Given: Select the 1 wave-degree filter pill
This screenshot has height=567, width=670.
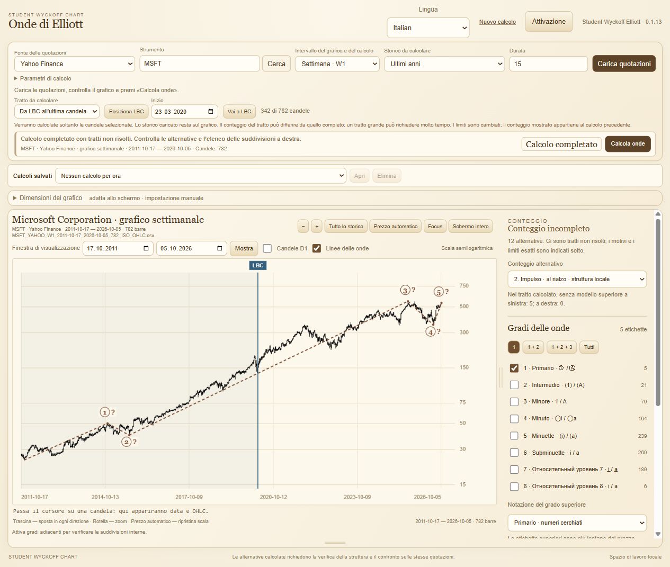Looking at the screenshot, I should click(514, 347).
